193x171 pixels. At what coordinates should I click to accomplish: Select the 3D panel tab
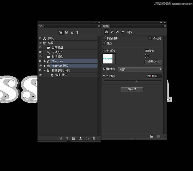(41, 26)
